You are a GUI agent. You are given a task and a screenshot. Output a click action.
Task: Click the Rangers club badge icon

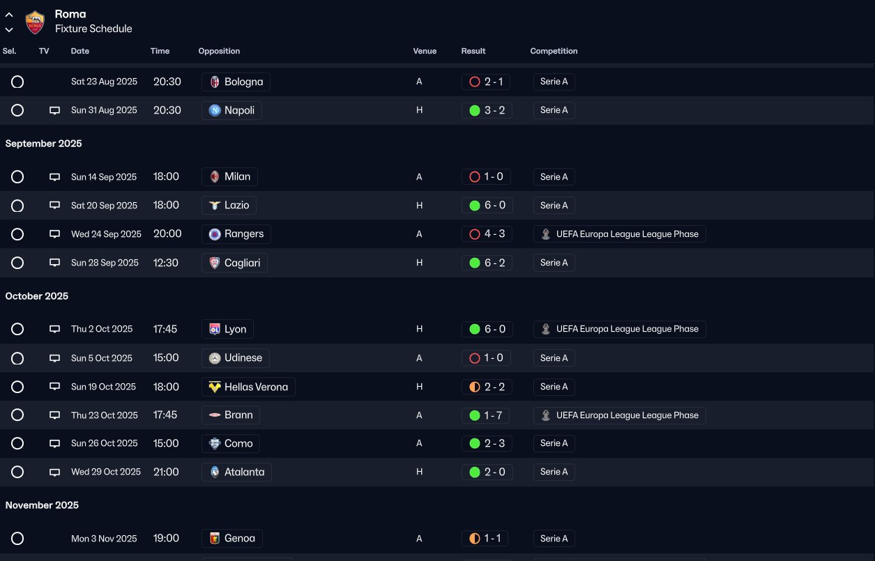click(x=215, y=234)
